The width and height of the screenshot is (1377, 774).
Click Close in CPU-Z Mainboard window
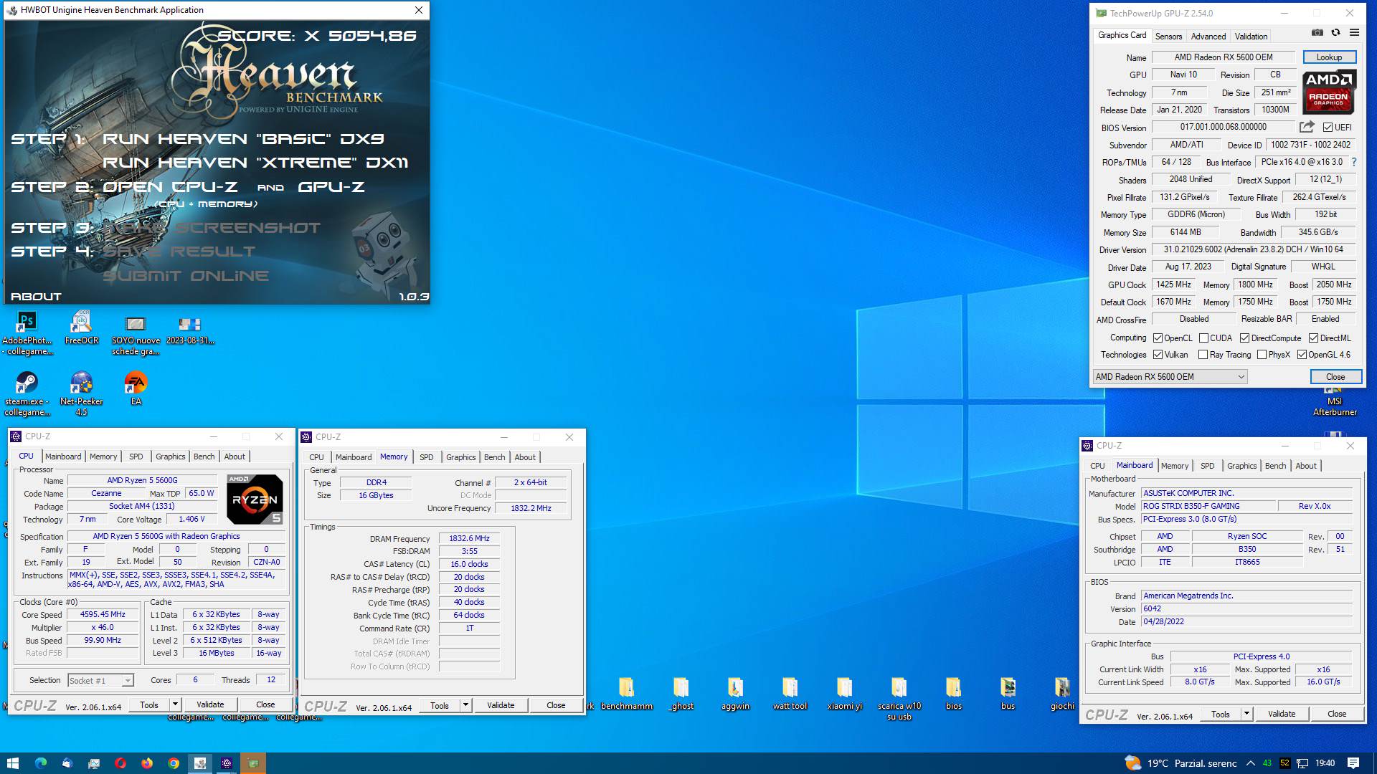[x=1337, y=714]
